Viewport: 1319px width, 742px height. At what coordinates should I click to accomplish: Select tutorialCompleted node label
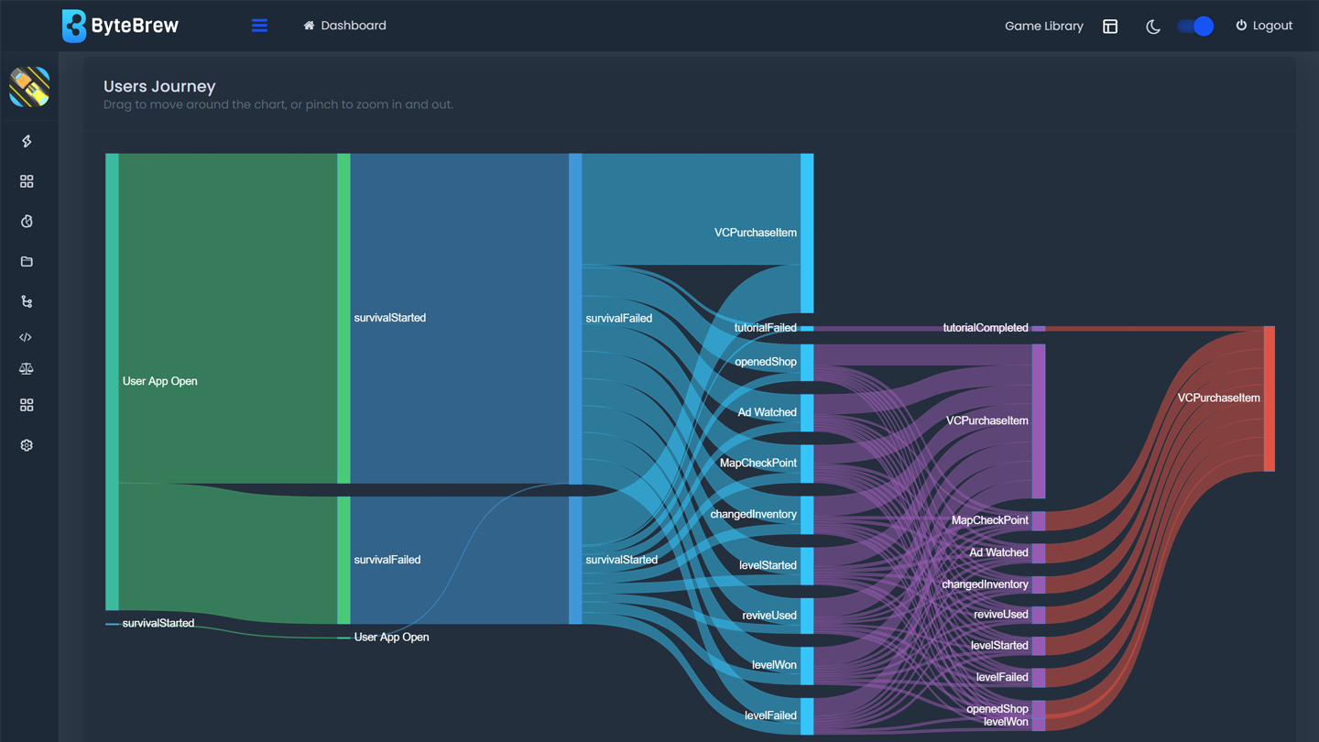(x=986, y=328)
